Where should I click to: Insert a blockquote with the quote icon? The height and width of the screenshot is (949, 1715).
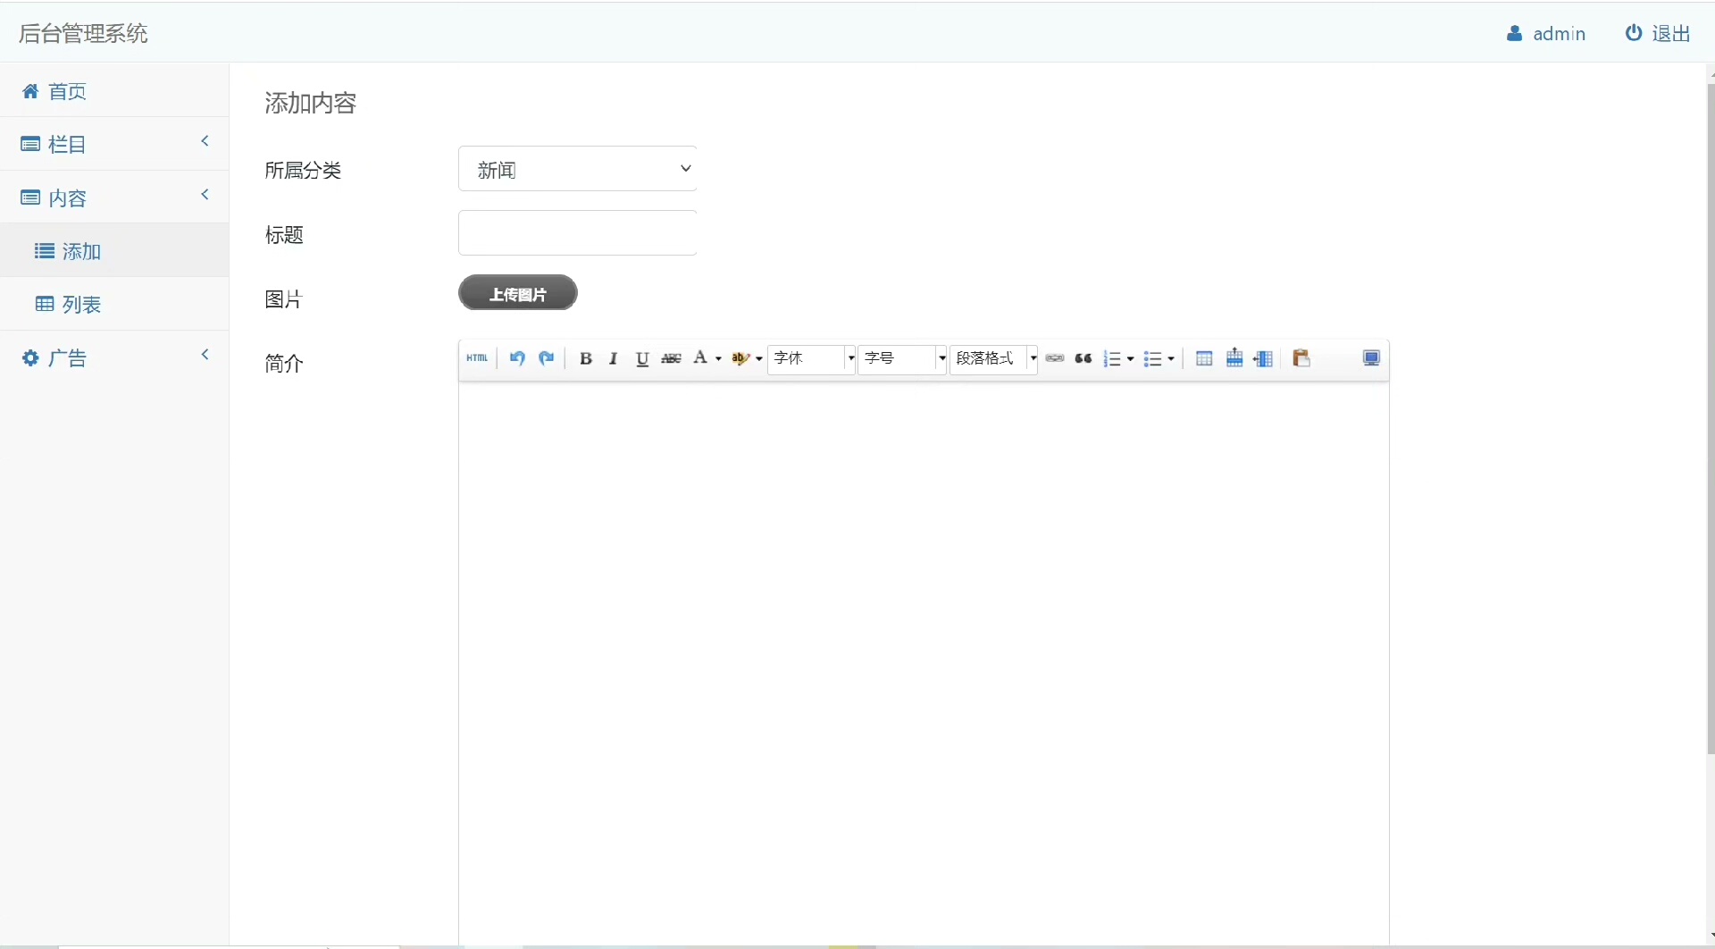click(1083, 358)
